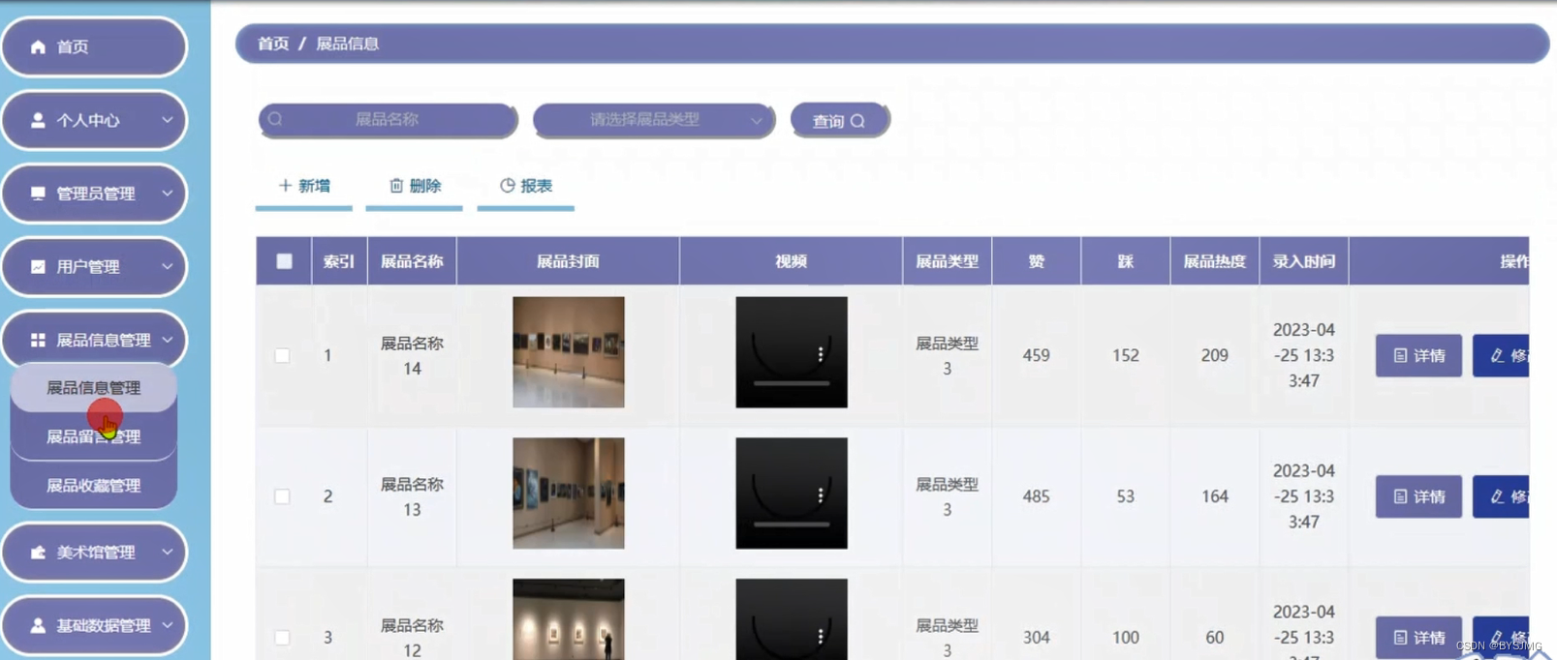Open the cover image of 展品名称13

pyautogui.click(x=569, y=494)
